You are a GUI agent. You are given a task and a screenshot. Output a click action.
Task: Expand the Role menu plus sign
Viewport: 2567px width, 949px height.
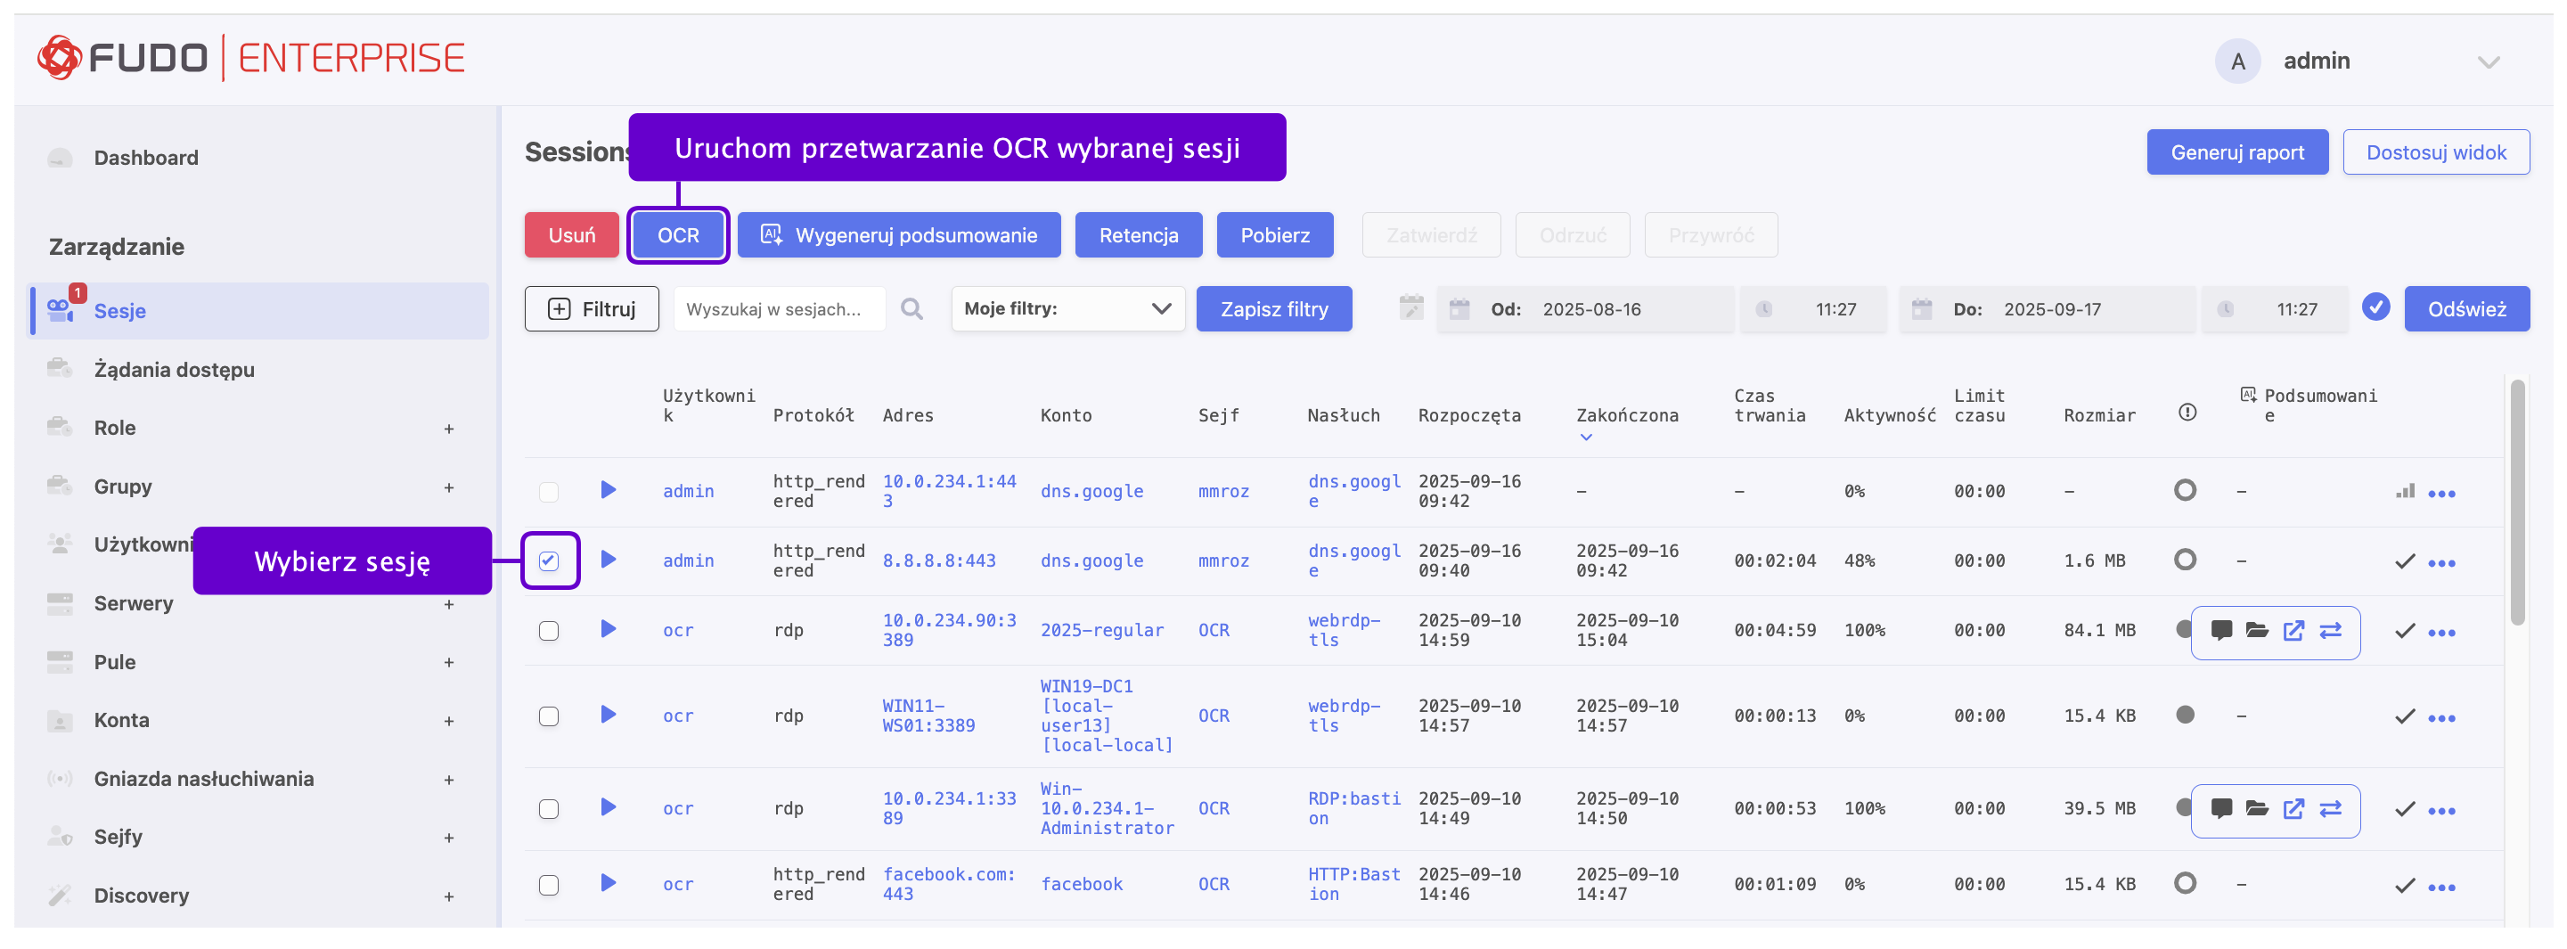coord(448,429)
